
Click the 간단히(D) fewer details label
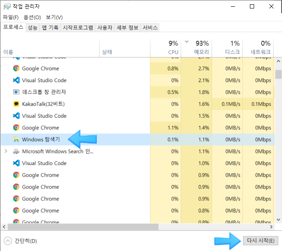(x=26, y=241)
